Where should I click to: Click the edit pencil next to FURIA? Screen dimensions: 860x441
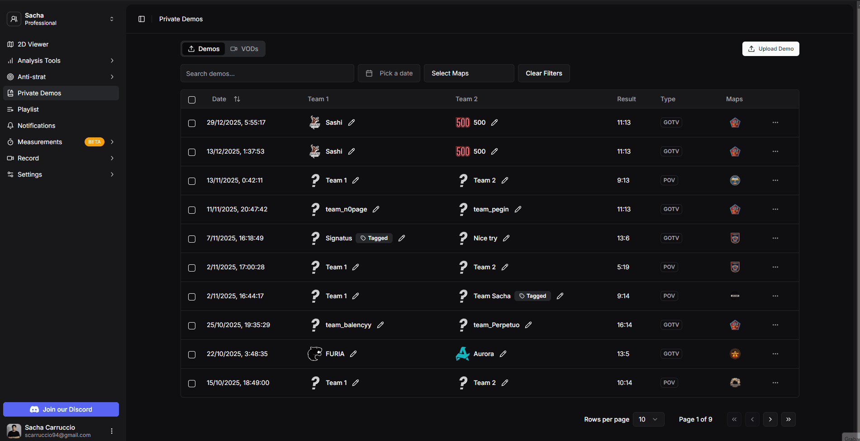point(353,354)
